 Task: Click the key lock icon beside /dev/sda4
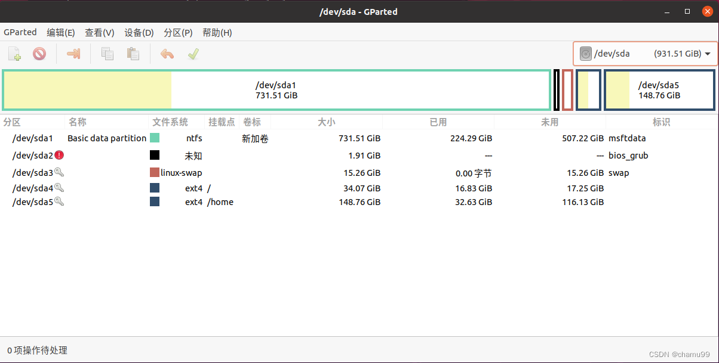point(59,188)
